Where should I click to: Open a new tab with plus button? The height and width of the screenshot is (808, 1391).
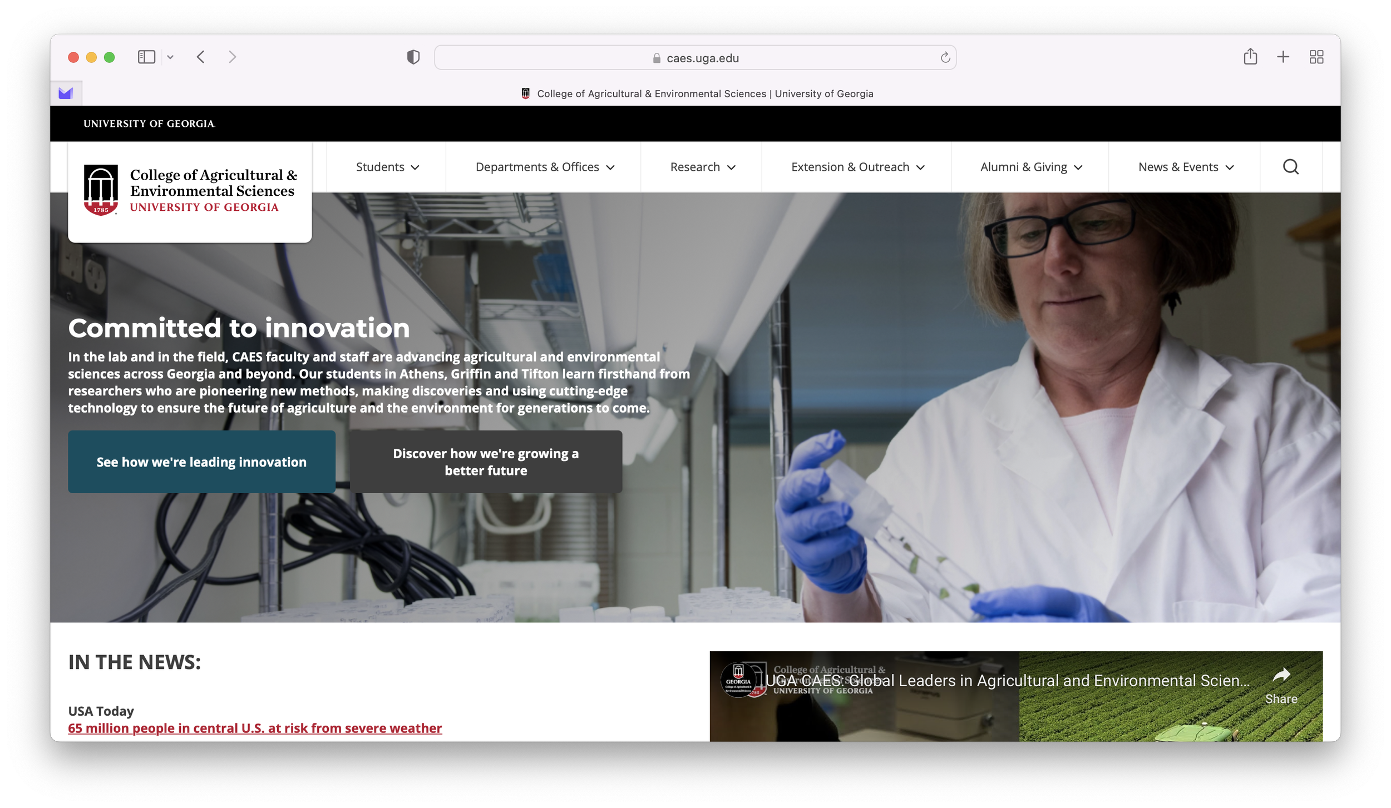point(1283,57)
